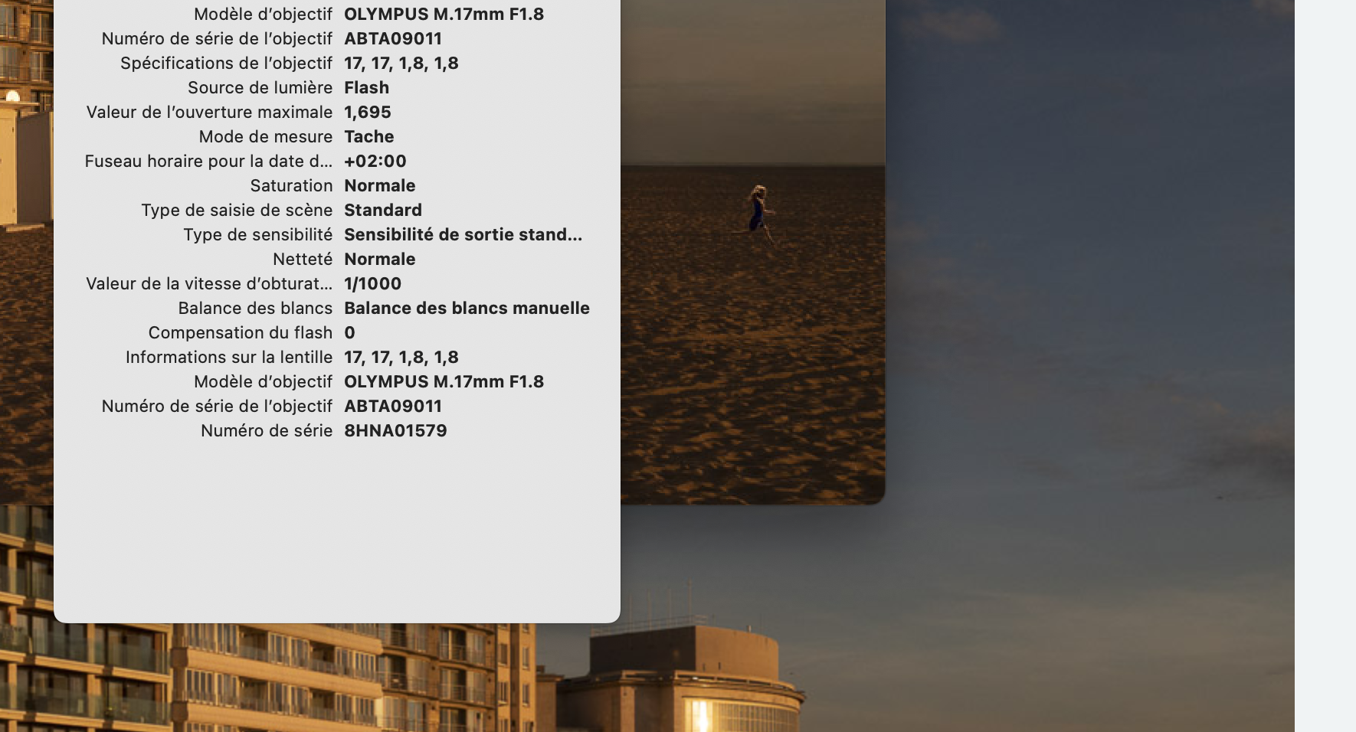Click the rounded rooftop building on the wallpaper
This screenshot has width=1356, height=732.
click(682, 679)
